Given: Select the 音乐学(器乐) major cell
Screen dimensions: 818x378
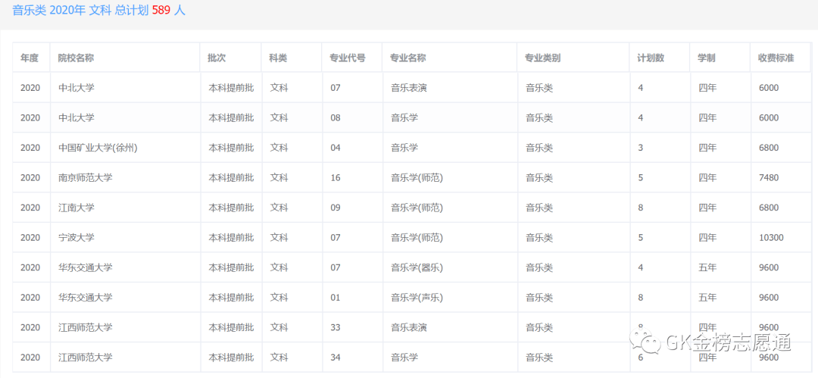Looking at the screenshot, I should coord(417,267).
